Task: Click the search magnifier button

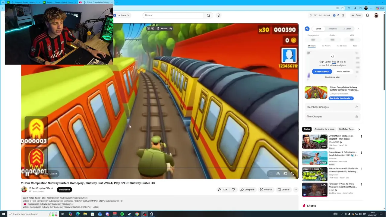Action: coord(208,15)
